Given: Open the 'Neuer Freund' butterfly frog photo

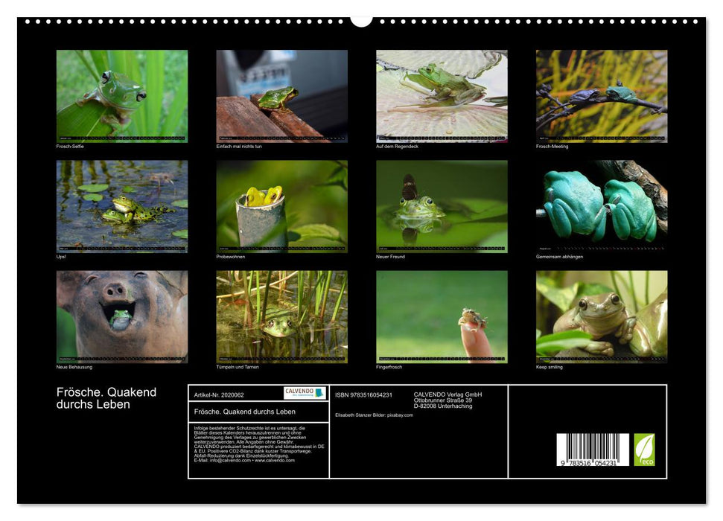Looking at the screenshot, I should click(x=442, y=206).
